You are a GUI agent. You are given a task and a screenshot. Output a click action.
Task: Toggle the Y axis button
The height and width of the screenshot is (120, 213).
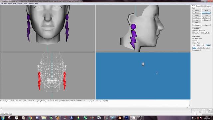coord(199,48)
